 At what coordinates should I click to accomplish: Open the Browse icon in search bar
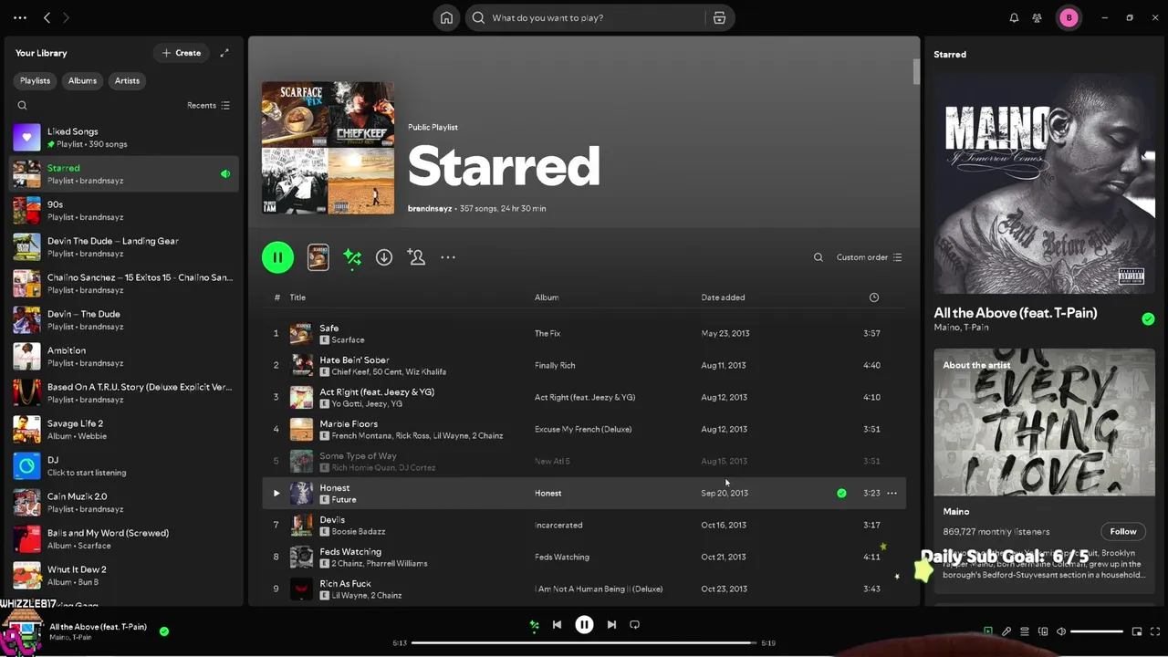click(719, 17)
